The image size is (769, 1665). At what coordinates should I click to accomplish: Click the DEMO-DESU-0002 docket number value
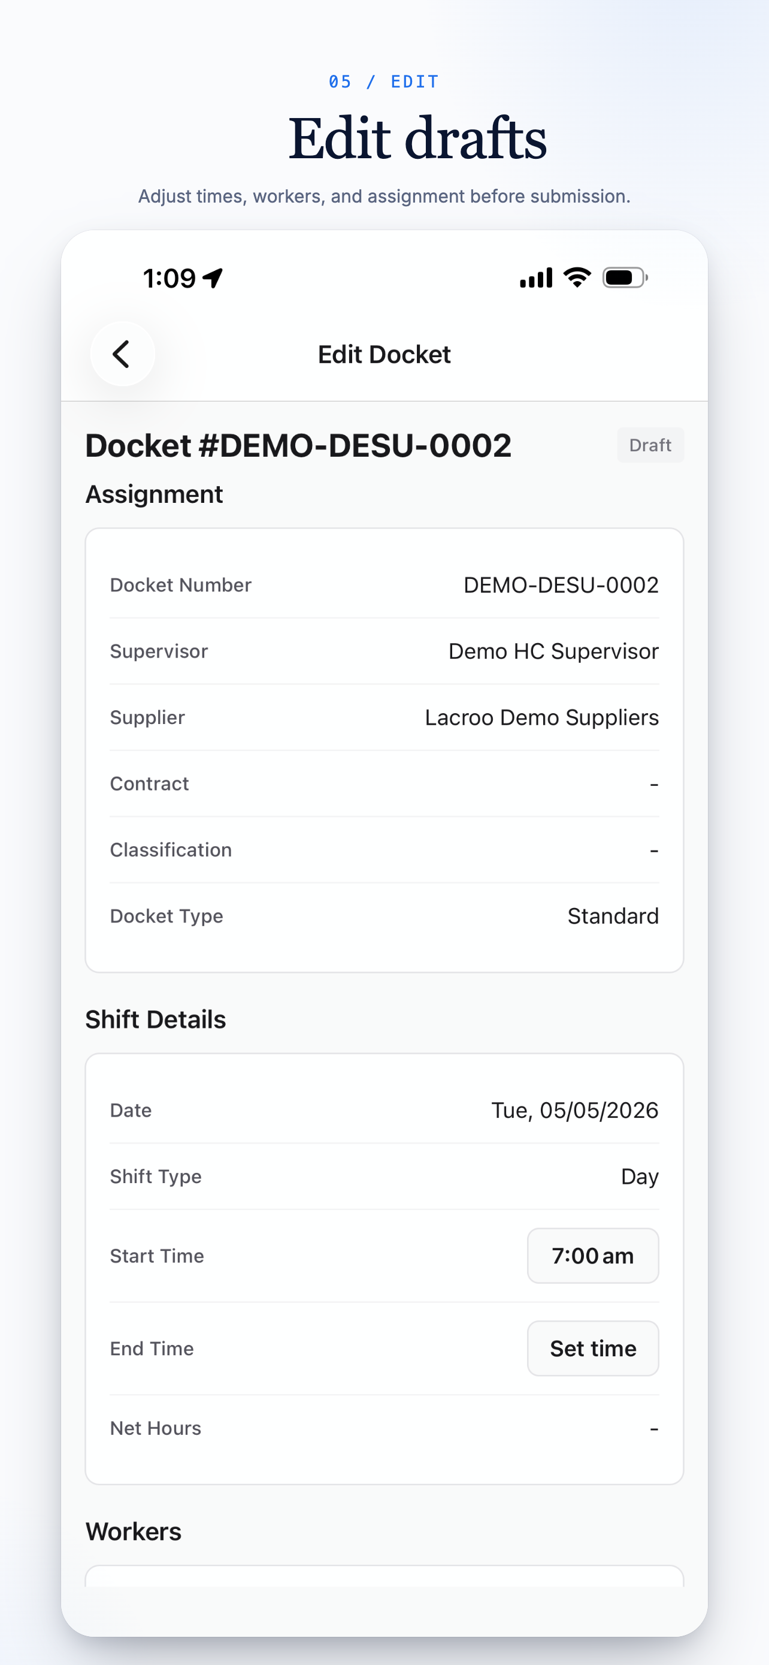coord(561,585)
